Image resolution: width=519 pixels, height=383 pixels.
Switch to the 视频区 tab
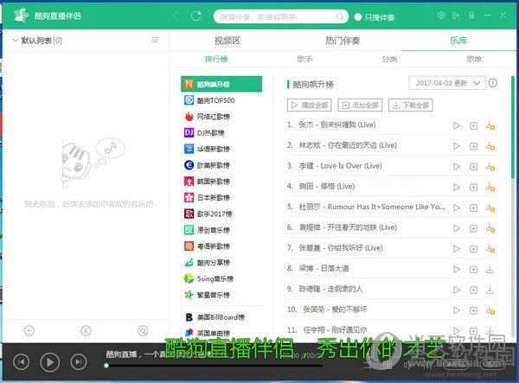click(x=227, y=41)
